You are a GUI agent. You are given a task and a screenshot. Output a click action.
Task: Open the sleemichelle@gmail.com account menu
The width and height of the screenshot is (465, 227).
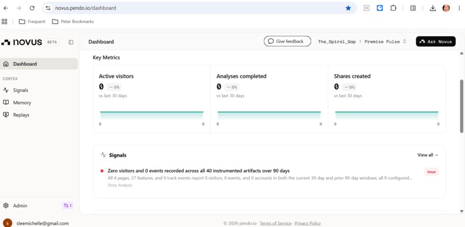click(x=36, y=223)
